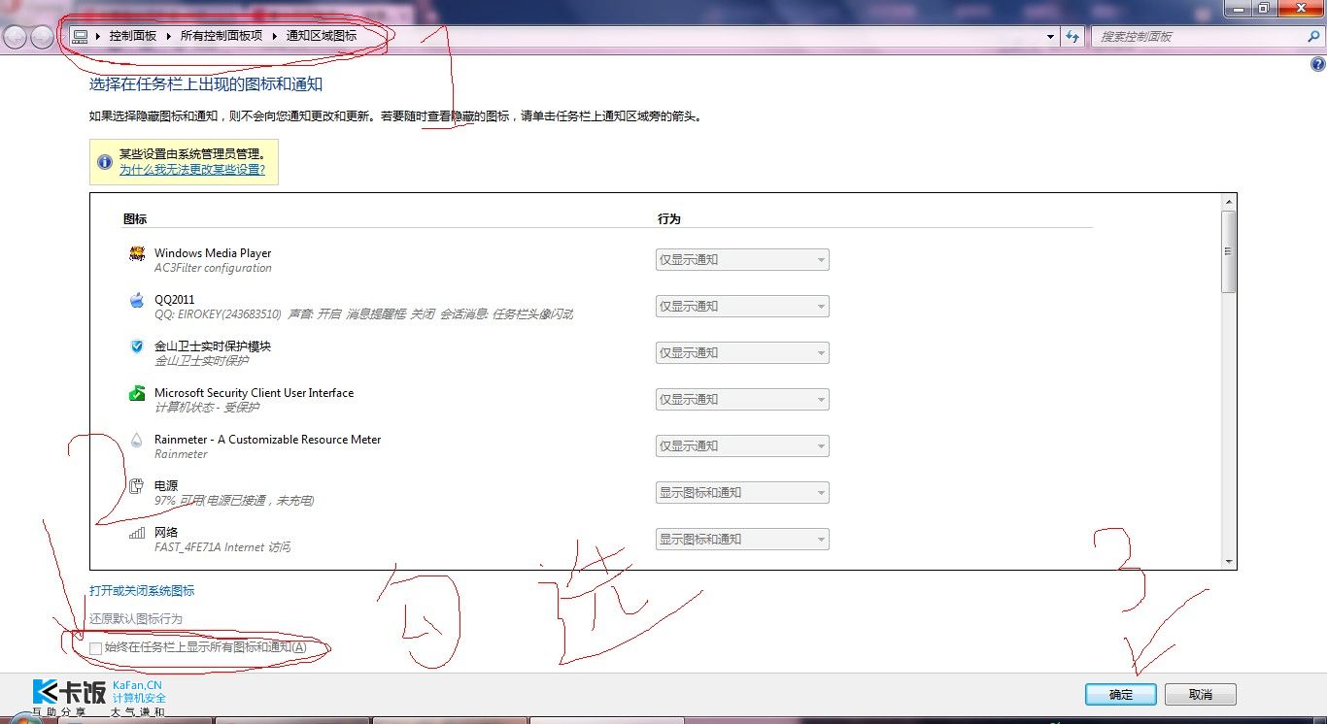1327x724 pixels.
Task: Click the help question mark icon
Action: click(x=1317, y=65)
